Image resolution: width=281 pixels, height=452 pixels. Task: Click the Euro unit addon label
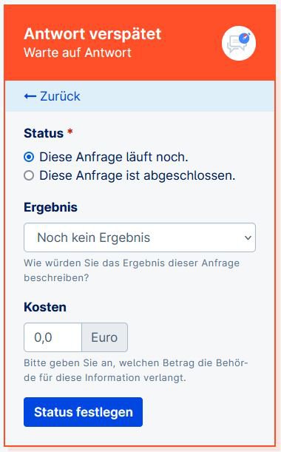[x=104, y=337]
